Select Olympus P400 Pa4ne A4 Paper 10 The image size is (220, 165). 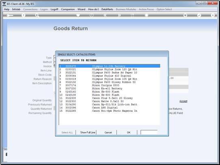tap(110, 73)
